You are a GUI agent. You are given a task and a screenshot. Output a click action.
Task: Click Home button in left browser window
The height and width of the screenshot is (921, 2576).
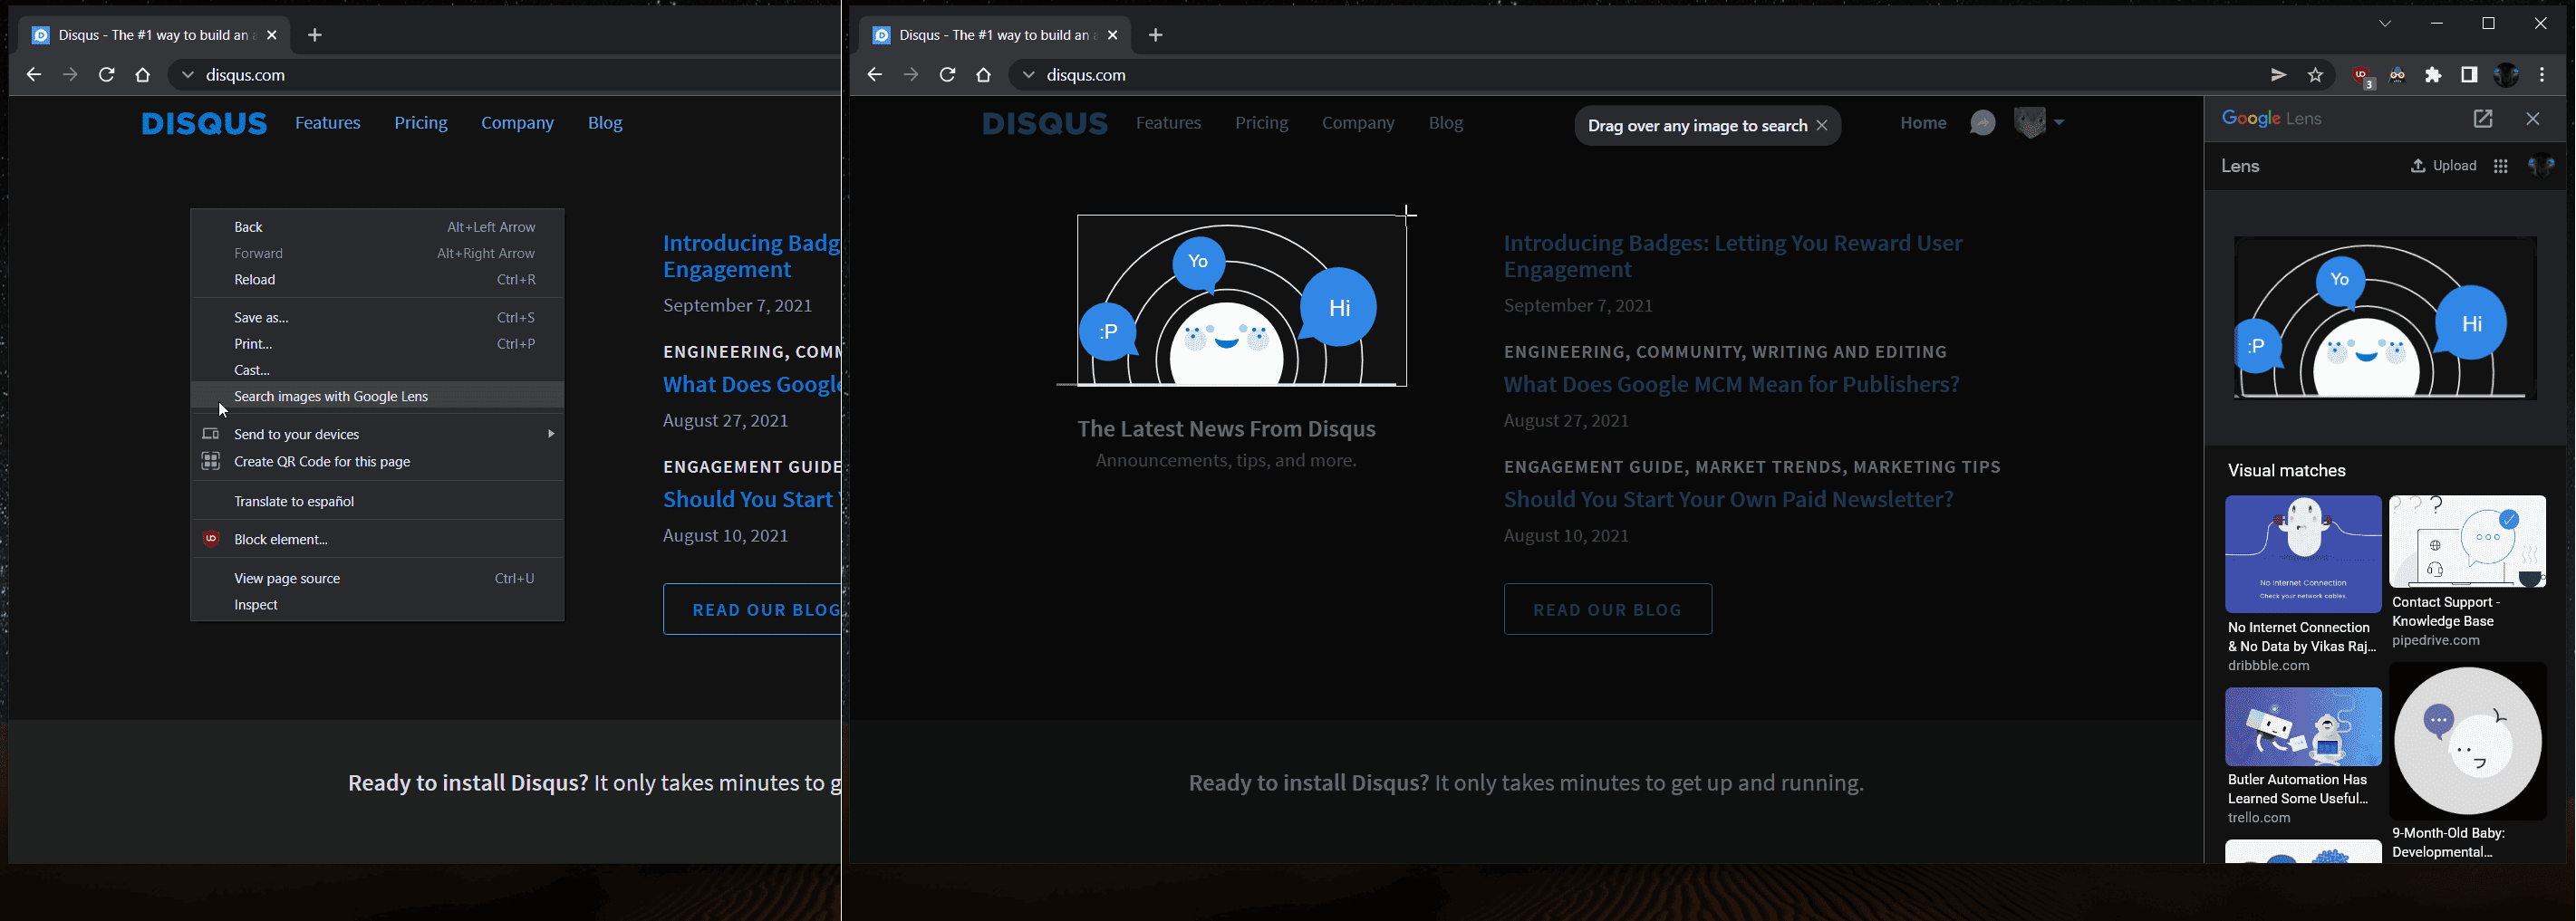click(143, 75)
